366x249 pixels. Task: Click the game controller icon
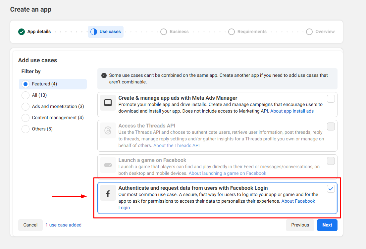point(108,165)
